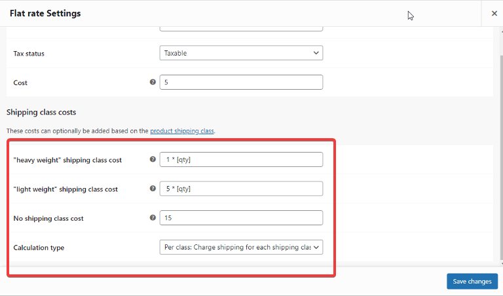Save changes to flat rate settings
The image size is (503, 296).
click(472, 281)
